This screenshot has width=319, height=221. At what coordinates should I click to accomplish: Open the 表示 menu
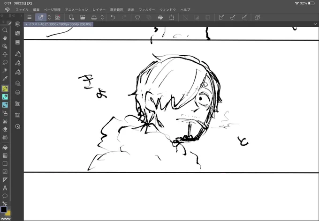coord(131,9)
